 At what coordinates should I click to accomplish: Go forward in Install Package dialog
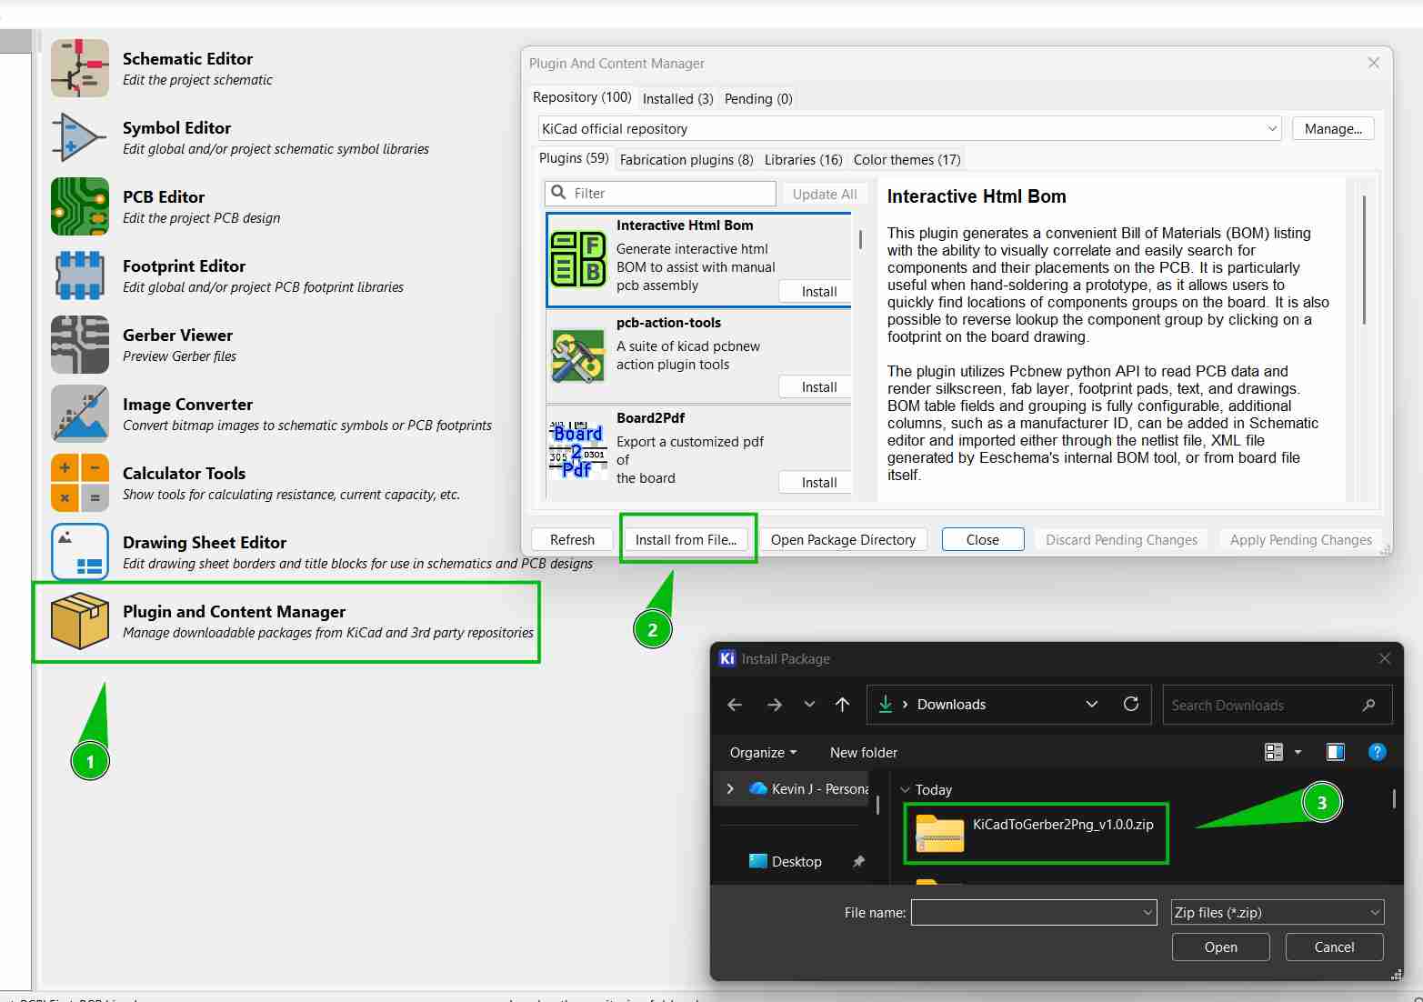click(774, 705)
